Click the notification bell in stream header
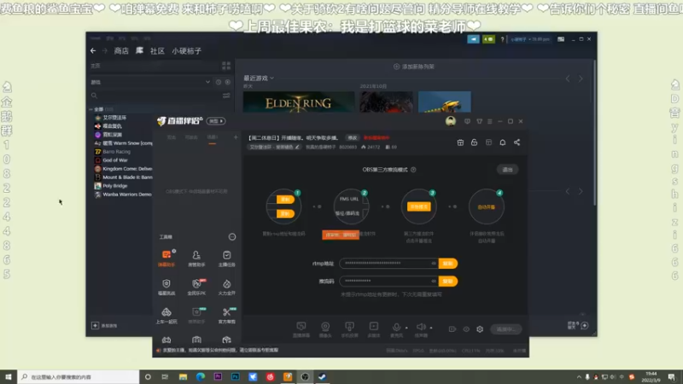 click(502, 143)
